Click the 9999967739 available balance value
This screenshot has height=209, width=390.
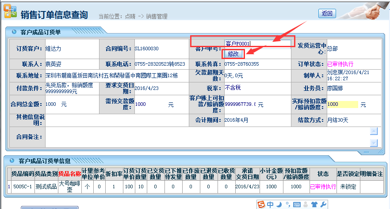click(240, 104)
